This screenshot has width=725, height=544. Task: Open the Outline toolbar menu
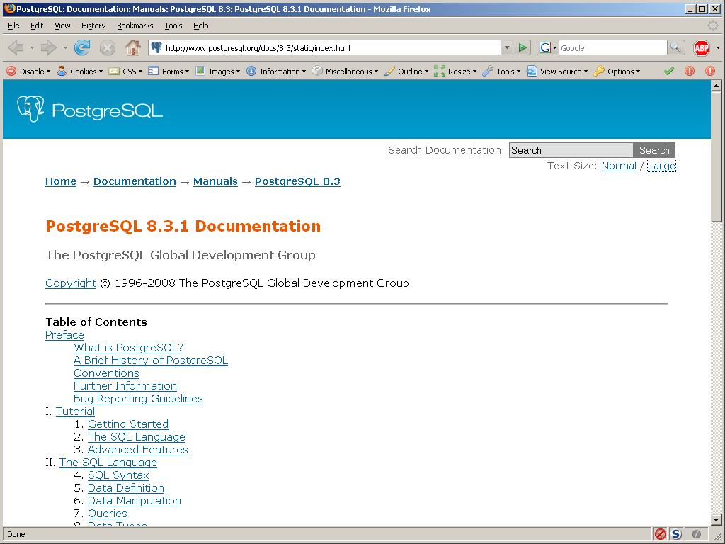(406, 72)
